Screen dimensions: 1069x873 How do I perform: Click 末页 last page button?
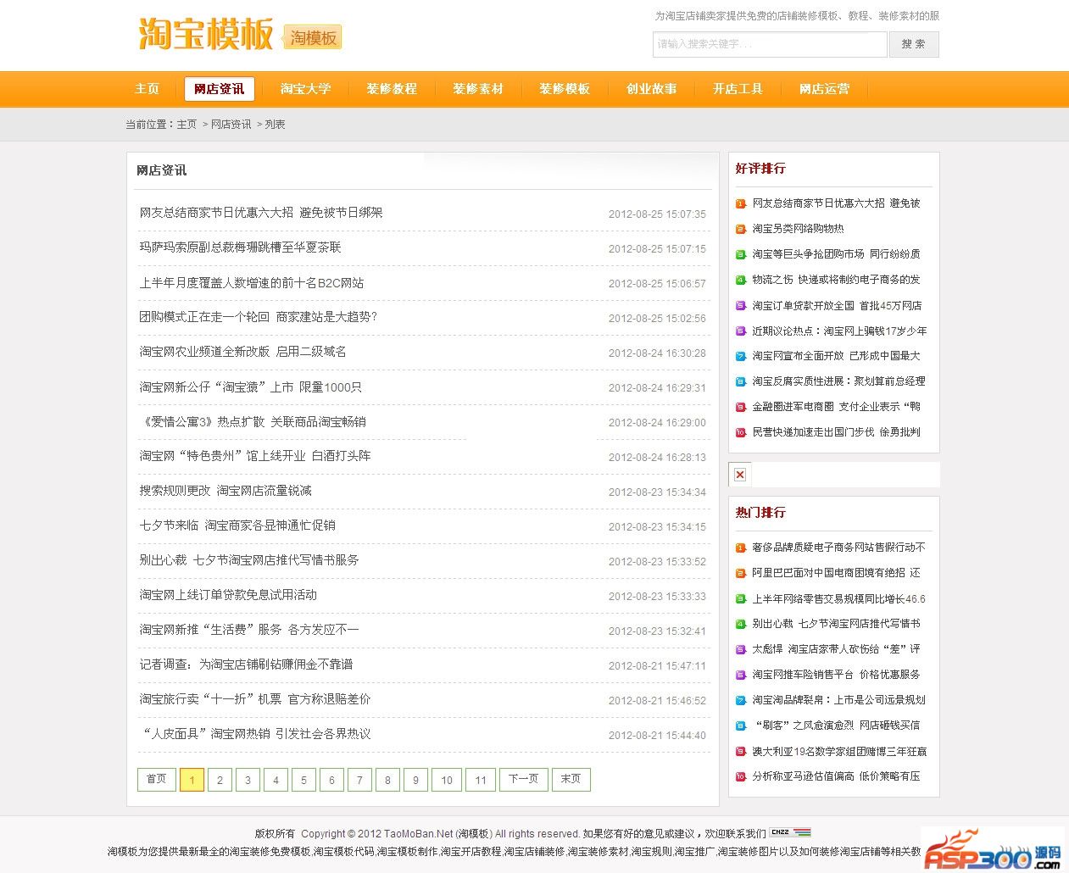[x=571, y=779]
